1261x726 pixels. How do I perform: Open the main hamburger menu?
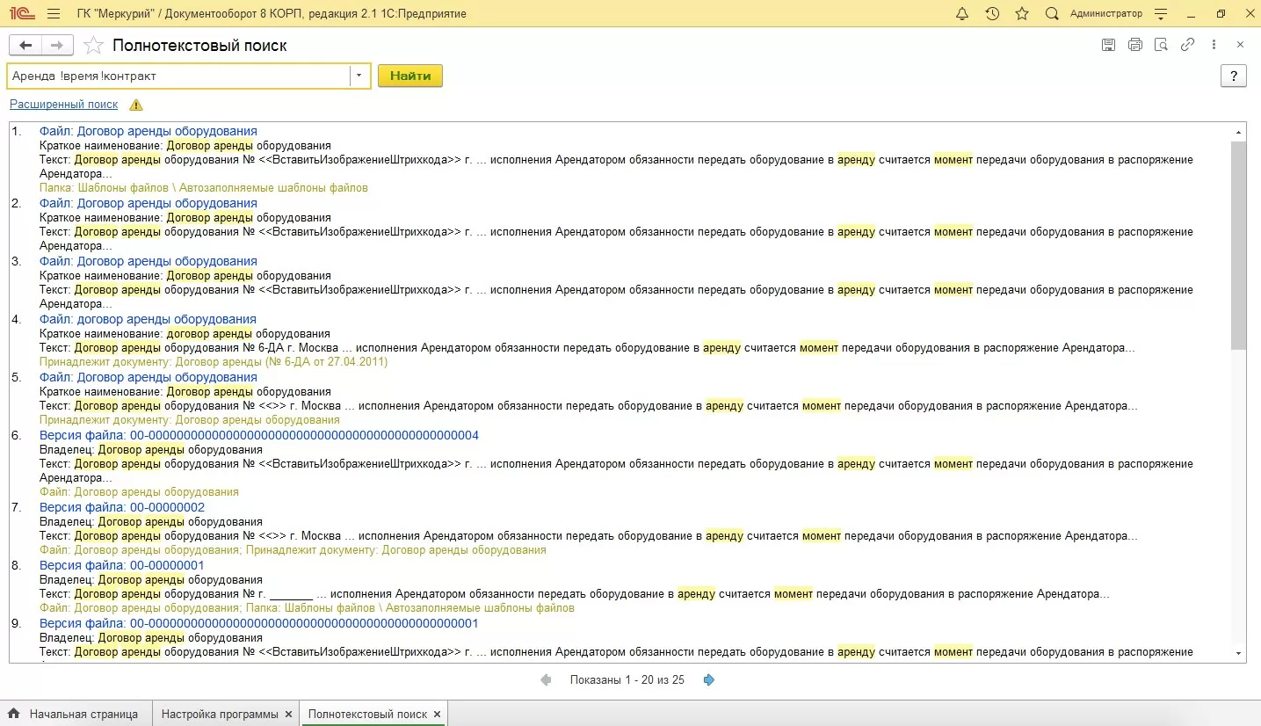(x=54, y=14)
